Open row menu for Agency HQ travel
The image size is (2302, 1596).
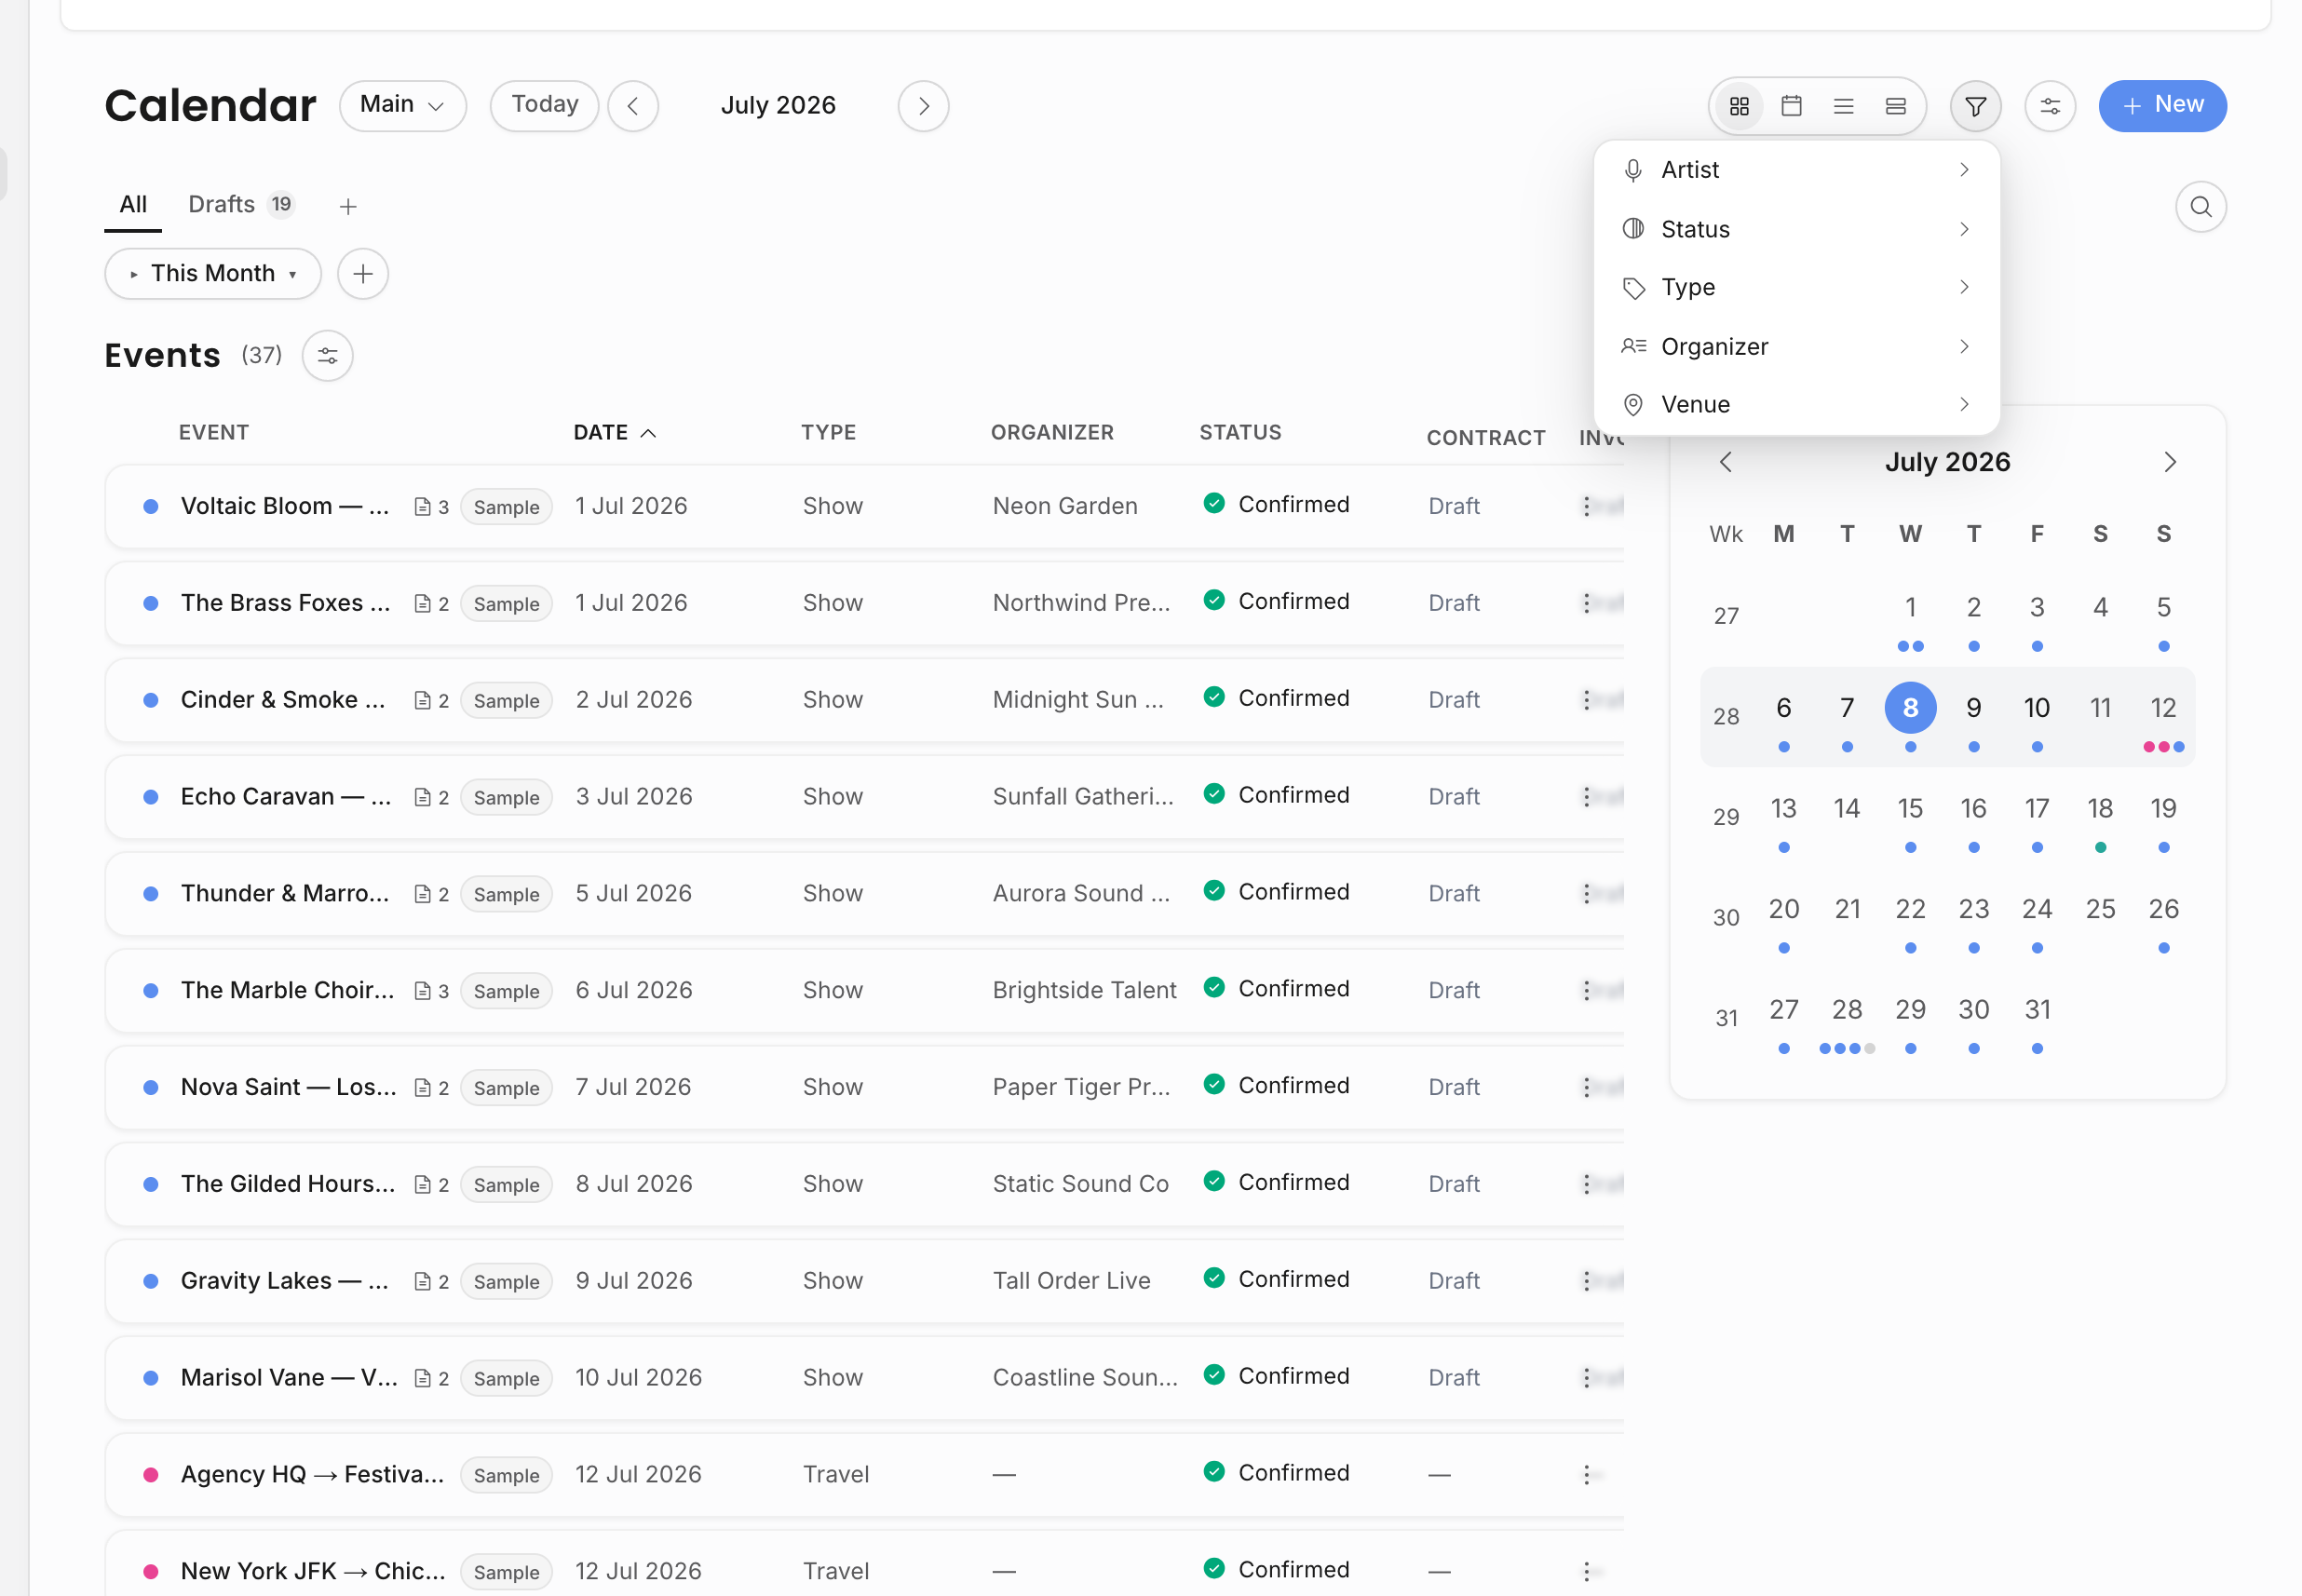tap(1586, 1474)
